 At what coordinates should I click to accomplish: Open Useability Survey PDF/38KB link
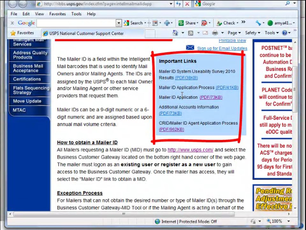pos(186,78)
